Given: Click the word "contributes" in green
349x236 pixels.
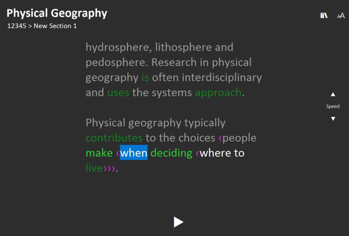Looking at the screenshot, I should (x=114, y=138).
